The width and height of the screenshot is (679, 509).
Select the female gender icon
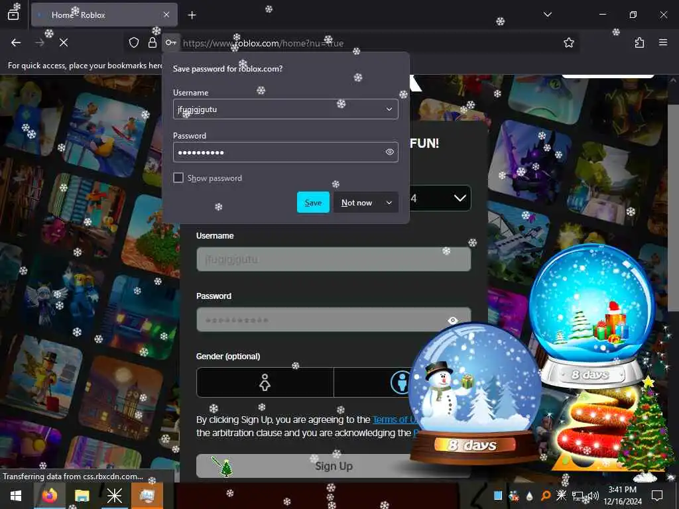coord(265,382)
